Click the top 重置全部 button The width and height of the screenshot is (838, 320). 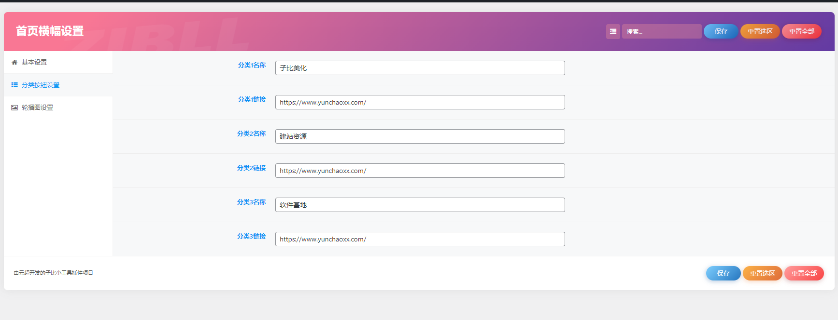tap(801, 31)
